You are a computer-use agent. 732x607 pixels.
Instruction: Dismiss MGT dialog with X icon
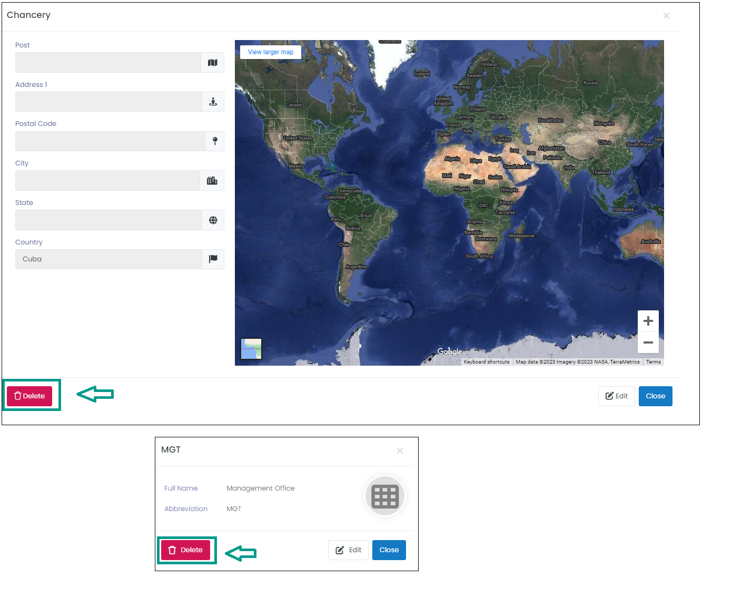400,451
